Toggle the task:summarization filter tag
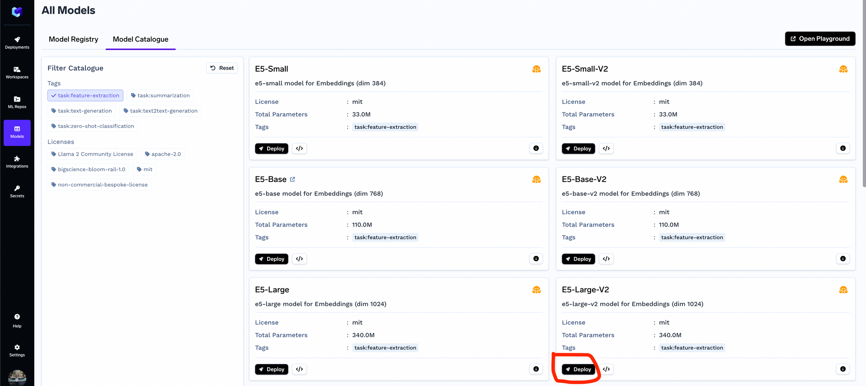This screenshot has height=386, width=866. [160, 96]
